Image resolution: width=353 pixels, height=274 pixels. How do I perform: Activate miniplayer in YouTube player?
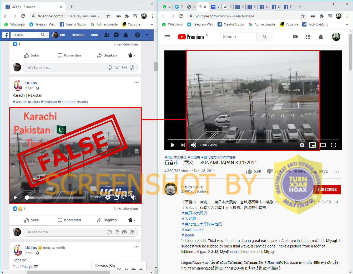[312, 145]
